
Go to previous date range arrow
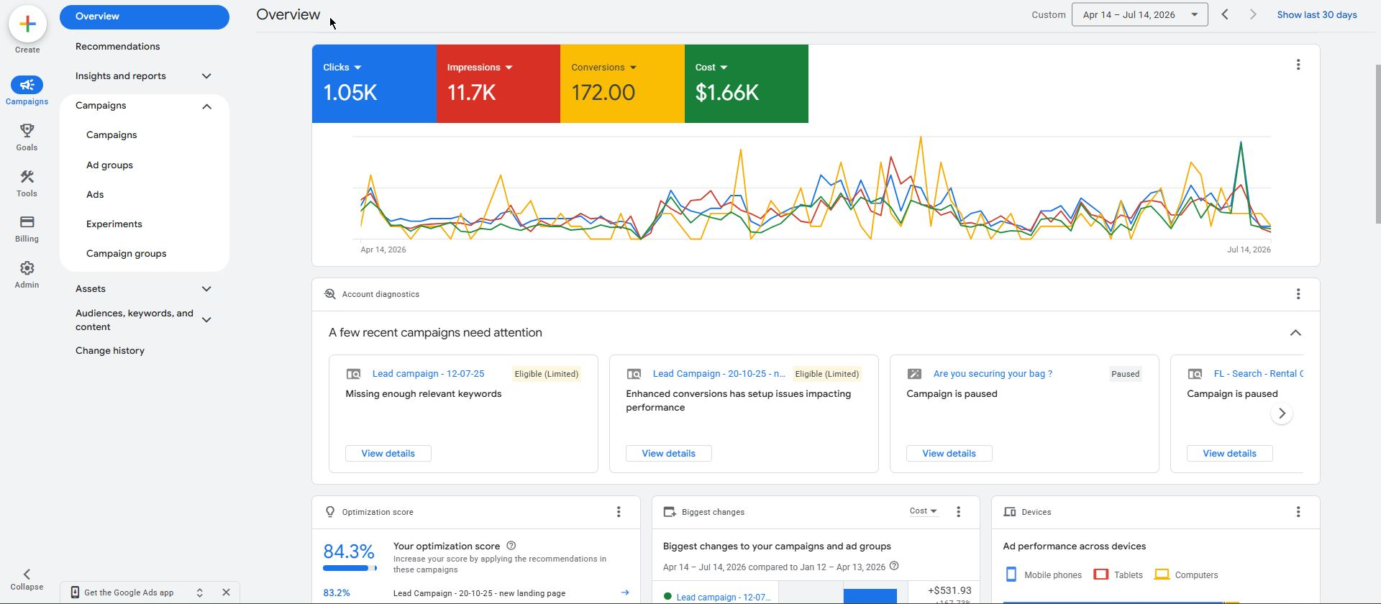pyautogui.click(x=1225, y=14)
